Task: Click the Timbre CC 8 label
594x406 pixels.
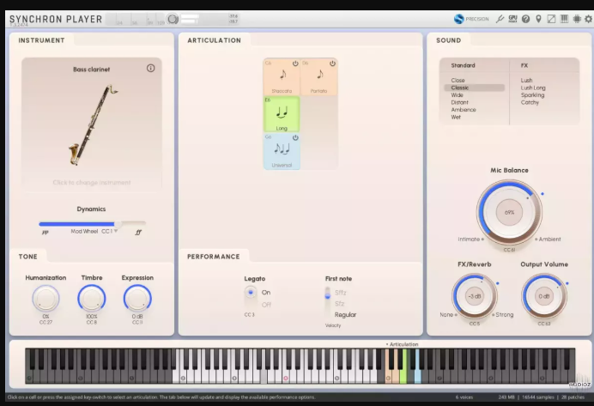Action: 92,322
